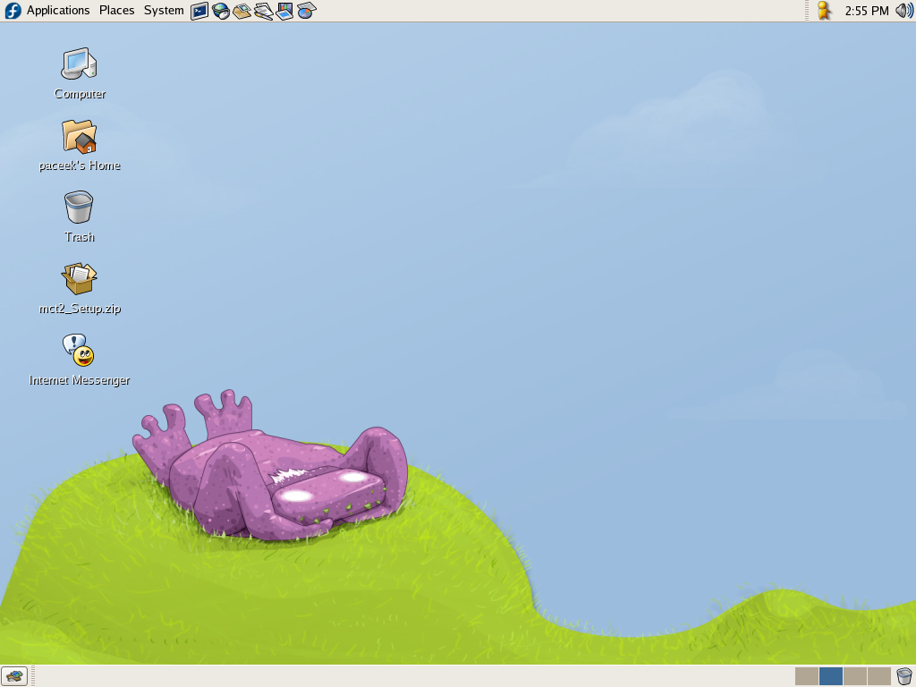The width and height of the screenshot is (916, 687).
Task: Select the Internet Messenger desktop launcher
Action: pyautogui.click(x=79, y=351)
